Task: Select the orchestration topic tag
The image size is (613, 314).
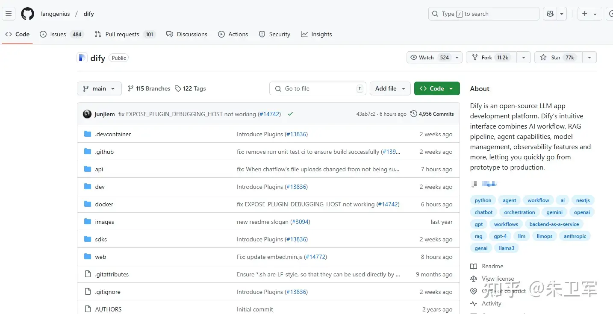Action: (519, 212)
